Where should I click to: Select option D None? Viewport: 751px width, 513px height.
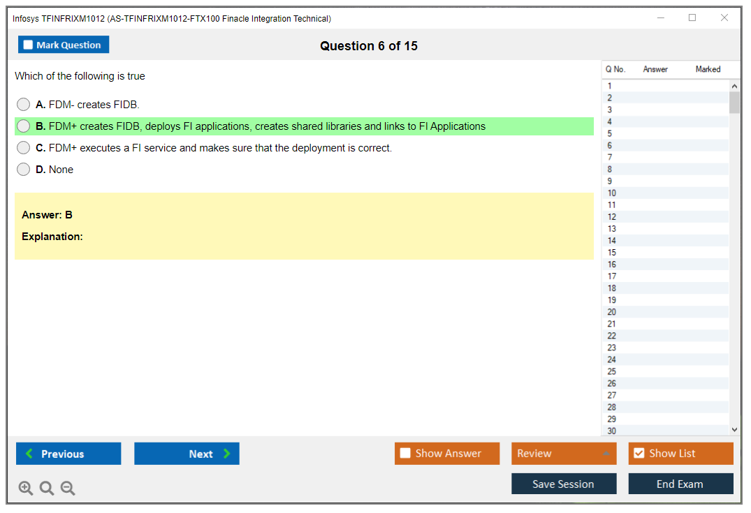pyautogui.click(x=24, y=170)
